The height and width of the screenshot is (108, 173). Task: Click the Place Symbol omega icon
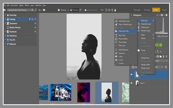[116, 39]
